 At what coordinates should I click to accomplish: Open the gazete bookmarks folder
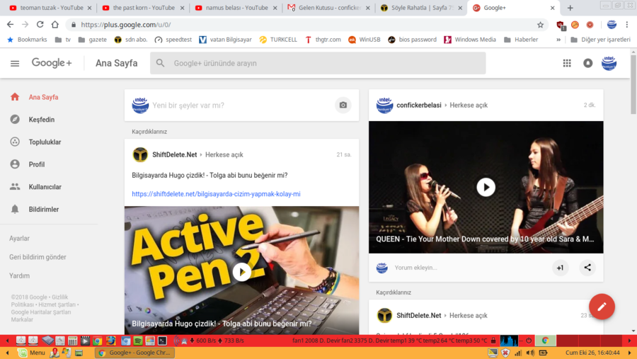pyautogui.click(x=93, y=40)
